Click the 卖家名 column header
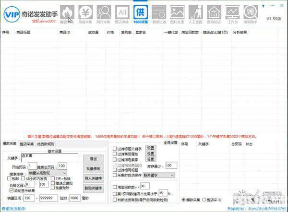The image size is (288, 212). (x=141, y=33)
